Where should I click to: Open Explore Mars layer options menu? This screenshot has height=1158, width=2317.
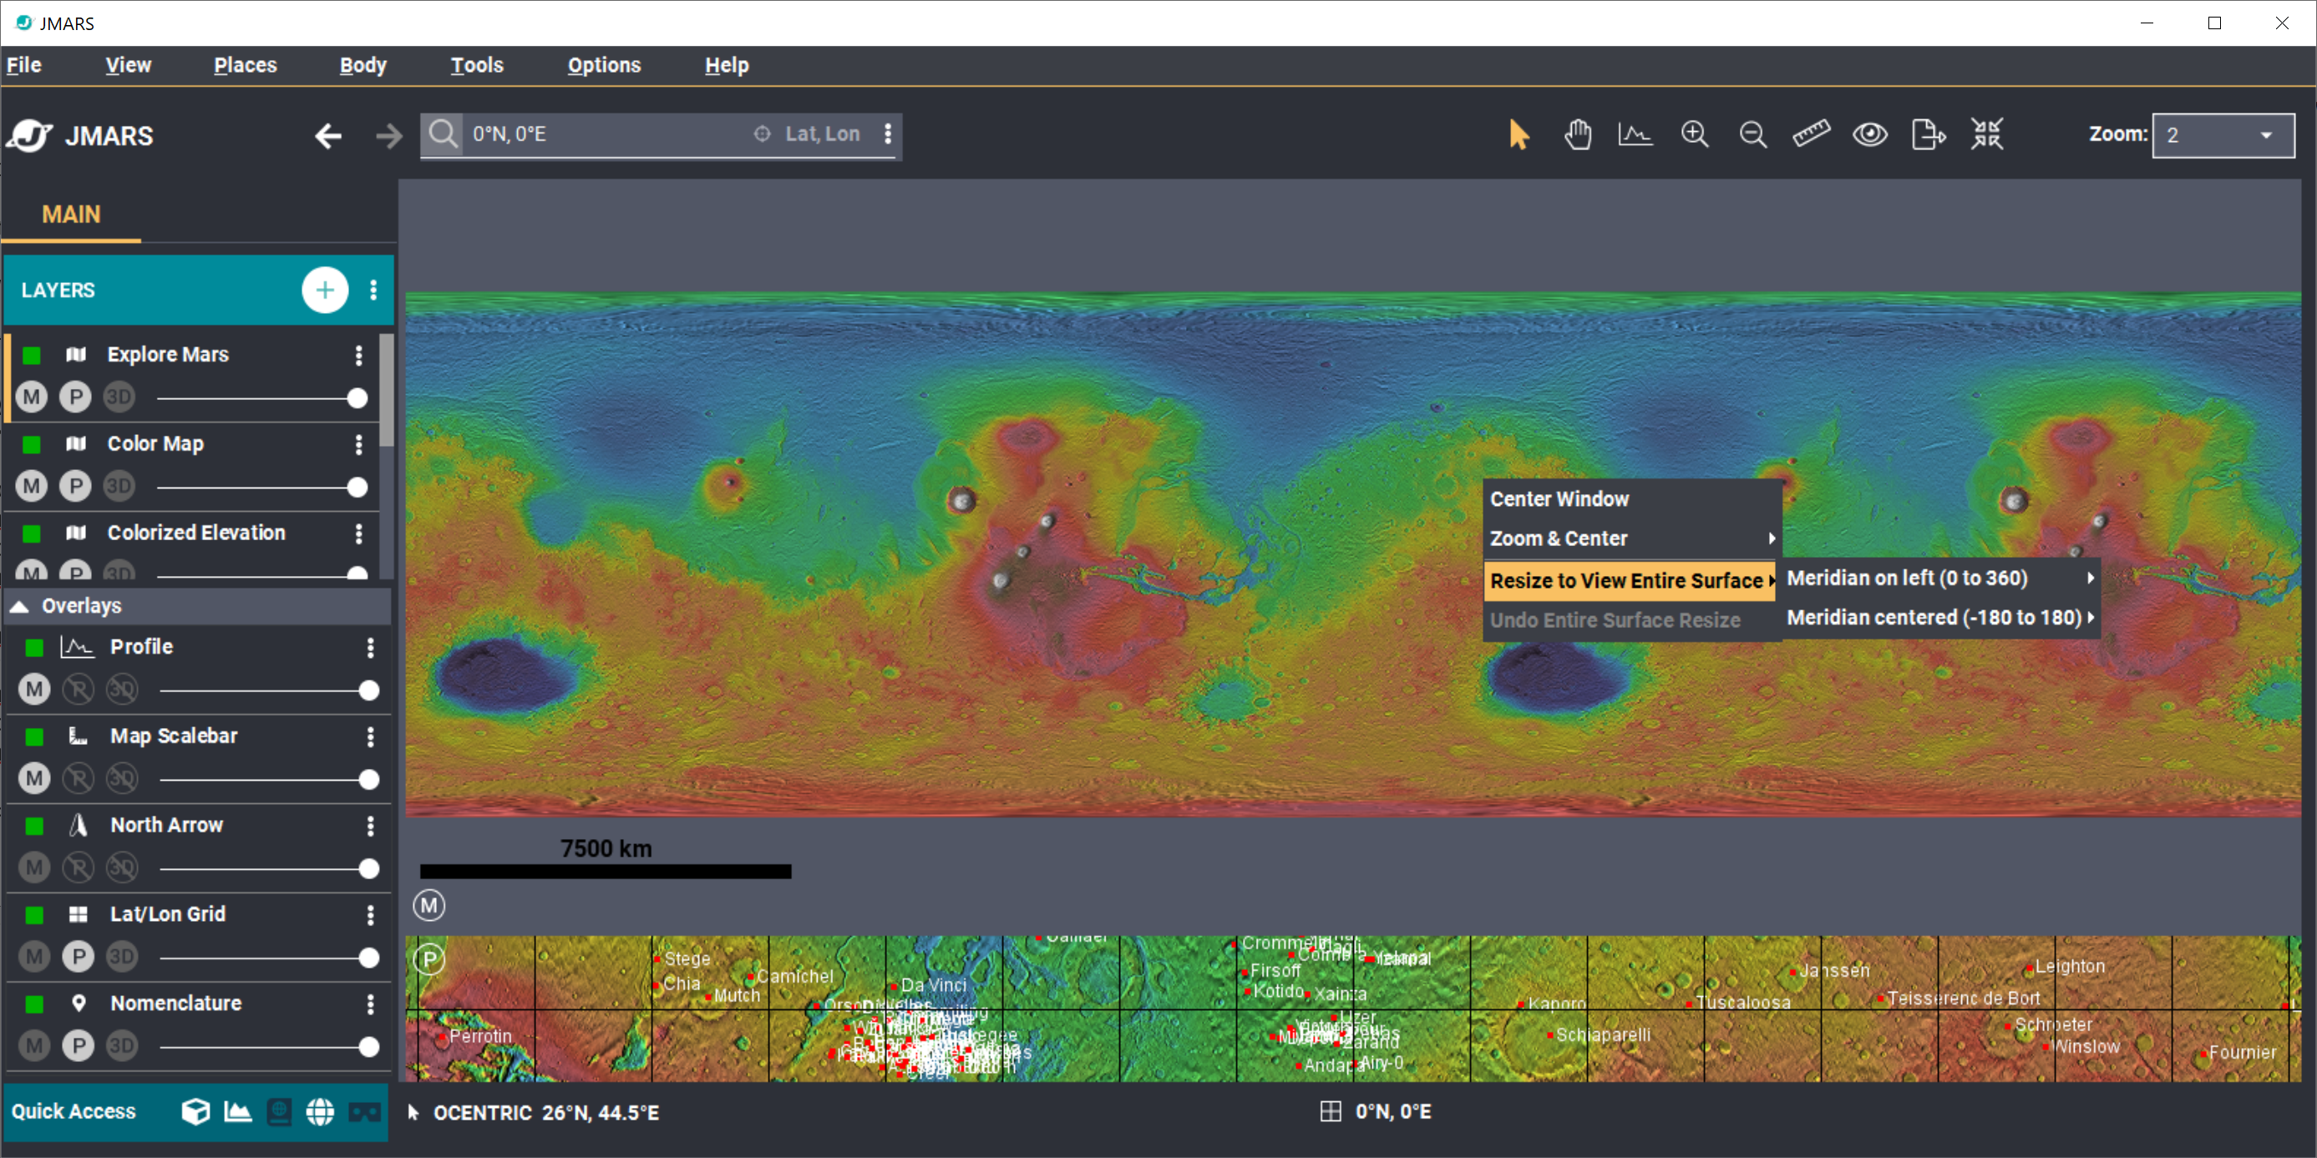(359, 354)
